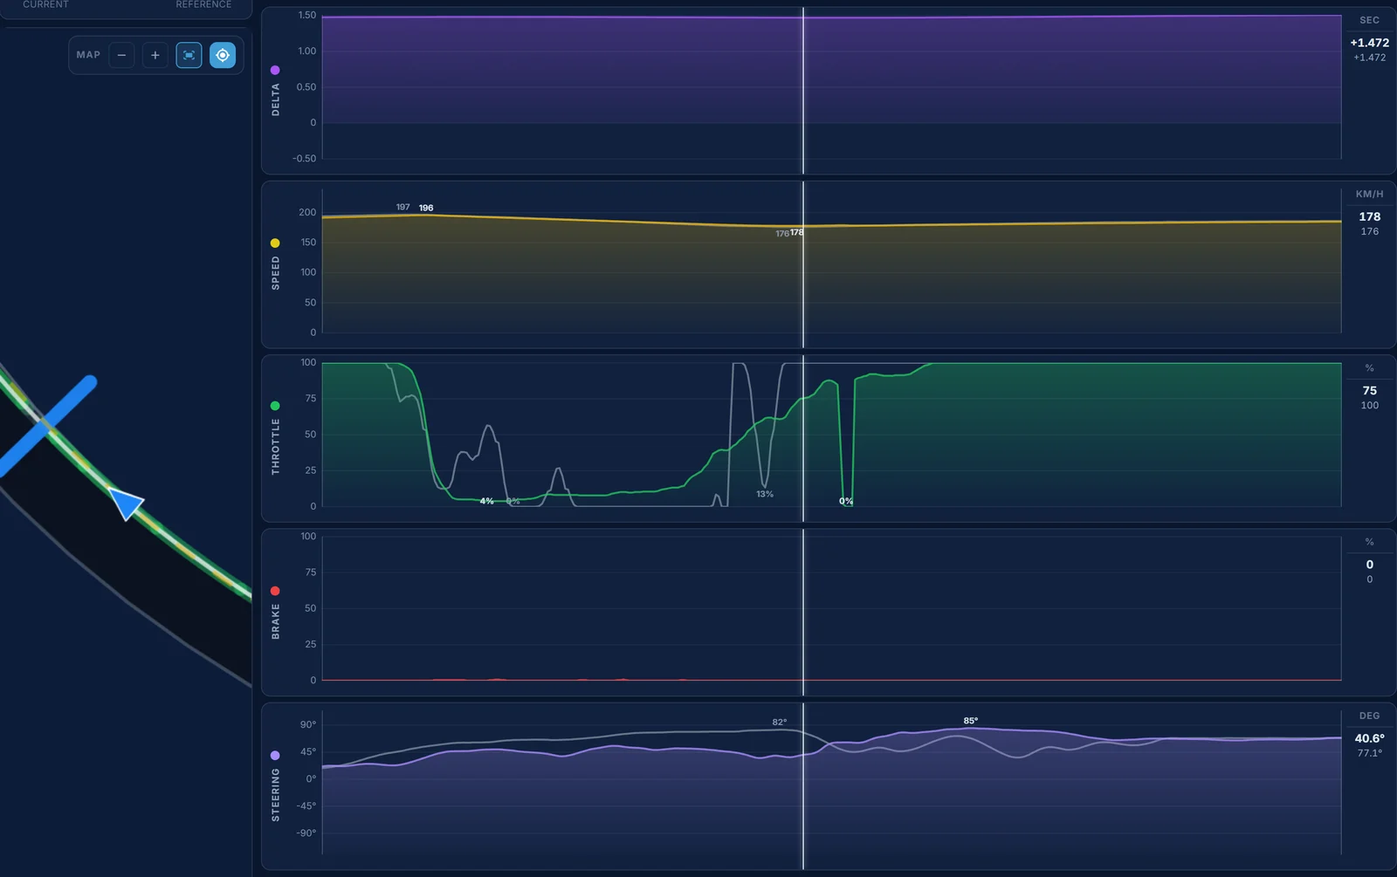Image resolution: width=1397 pixels, height=877 pixels.
Task: Click the -90° tick on the steering axis
Action: (306, 833)
